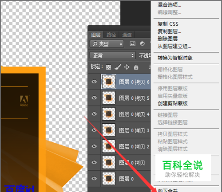Click the 启用矢量蒙版 menu entry
The height and width of the screenshot is (192, 222).
173,96
